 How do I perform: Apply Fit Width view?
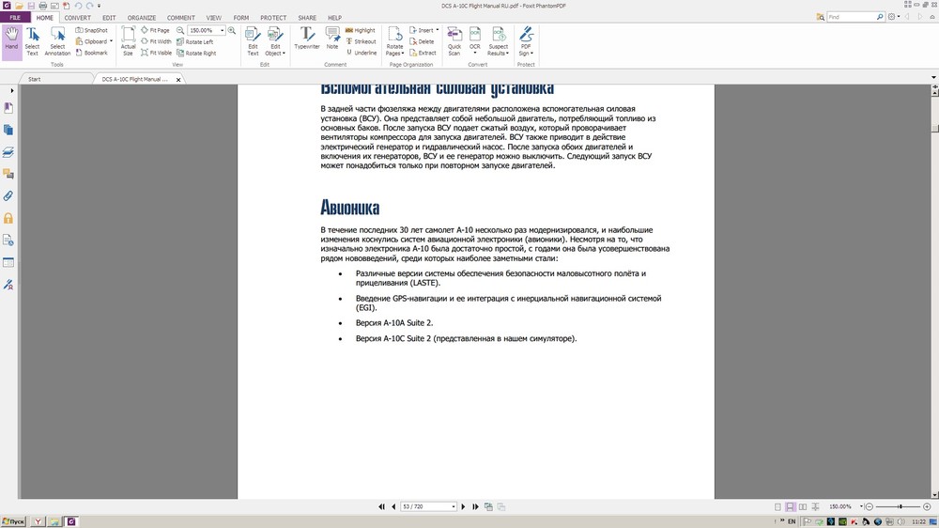coord(156,41)
